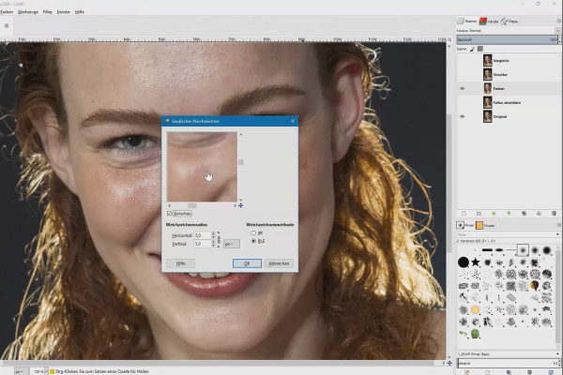The height and width of the screenshot is (375, 563).
Task: Increase the Horizontal radius with the up stepper
Action: tap(213, 233)
